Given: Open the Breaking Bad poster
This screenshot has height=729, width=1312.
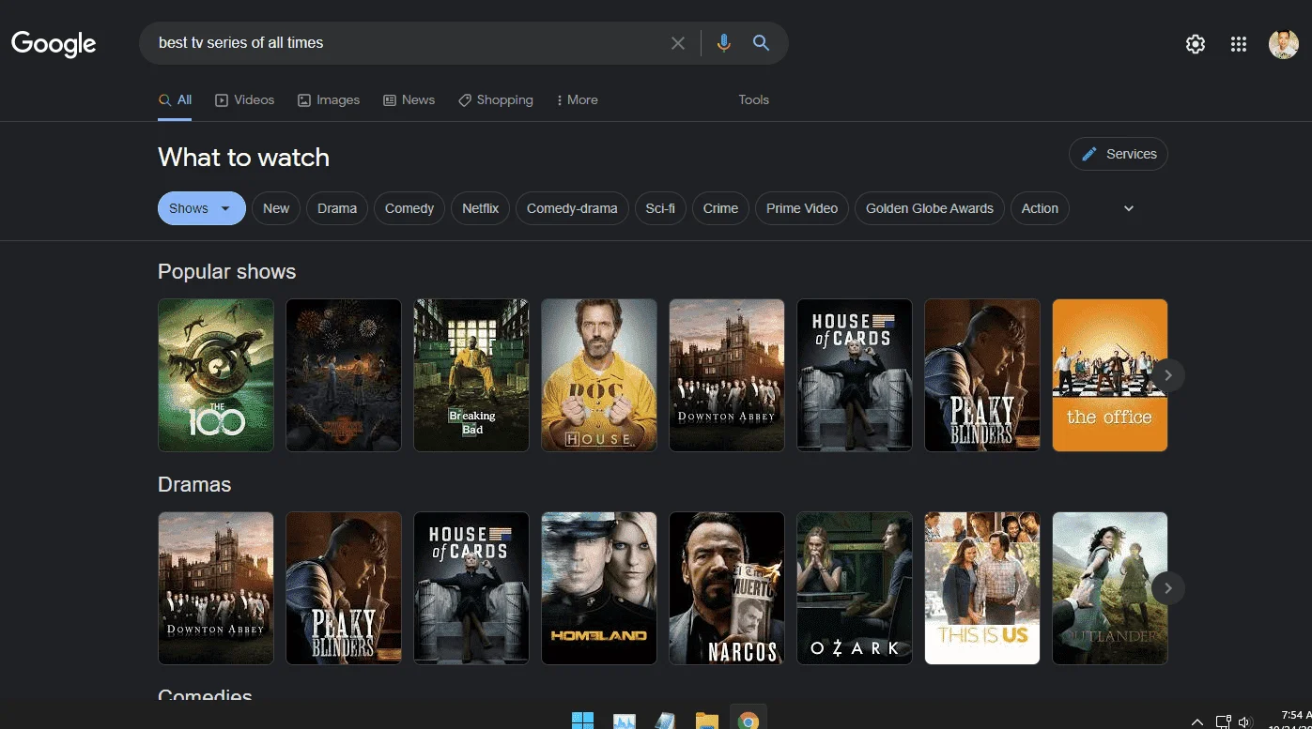Looking at the screenshot, I should [x=471, y=375].
